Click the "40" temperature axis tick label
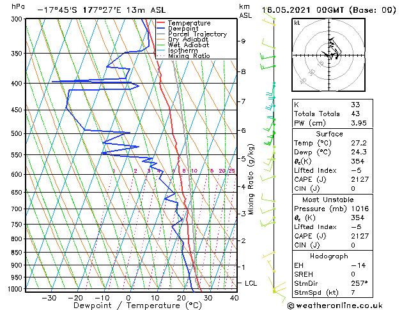This screenshot has width=402, height=310. tap(234, 298)
